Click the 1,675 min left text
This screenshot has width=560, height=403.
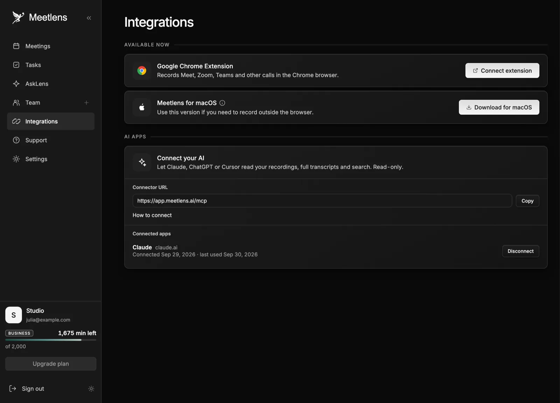click(x=77, y=333)
